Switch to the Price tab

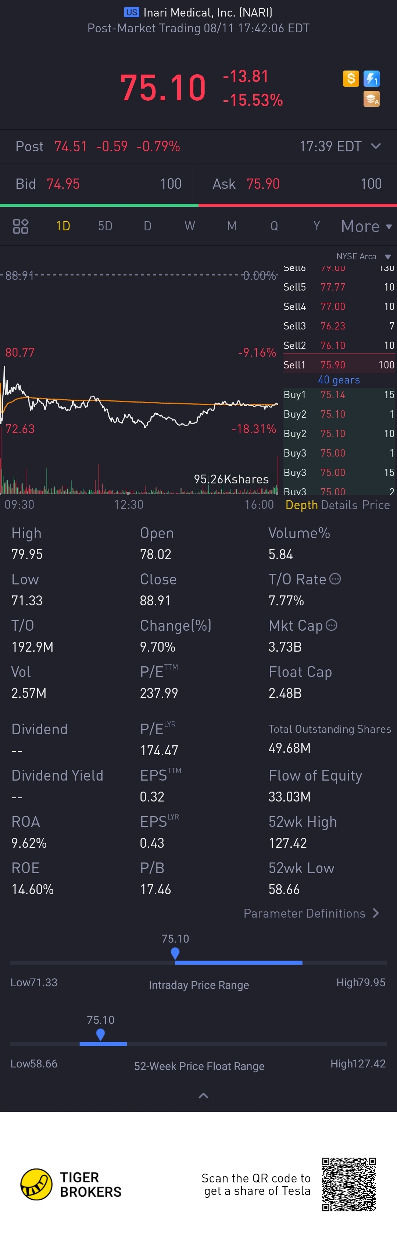coord(376,505)
